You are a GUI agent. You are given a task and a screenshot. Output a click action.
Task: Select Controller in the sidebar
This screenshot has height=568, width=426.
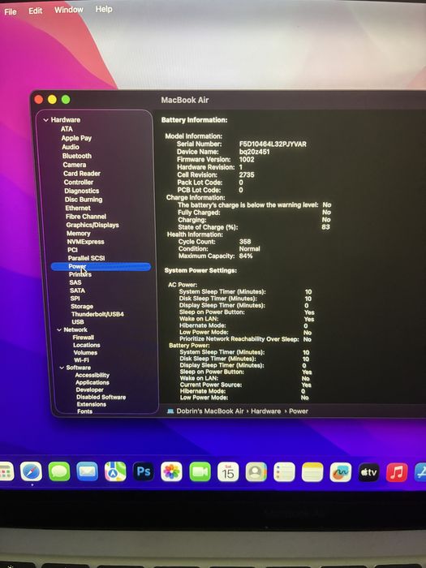[79, 182]
